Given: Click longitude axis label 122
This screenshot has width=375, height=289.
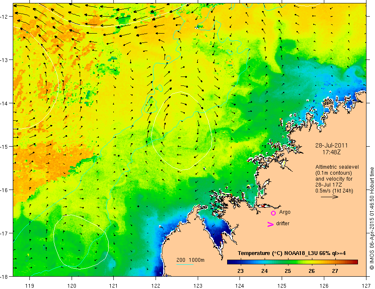Looking at the screenshot, I should (x=156, y=286).
